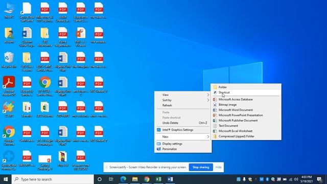Select the Google Chrome desktop shortcut
This screenshot has height=184, width=327.
click(9, 135)
